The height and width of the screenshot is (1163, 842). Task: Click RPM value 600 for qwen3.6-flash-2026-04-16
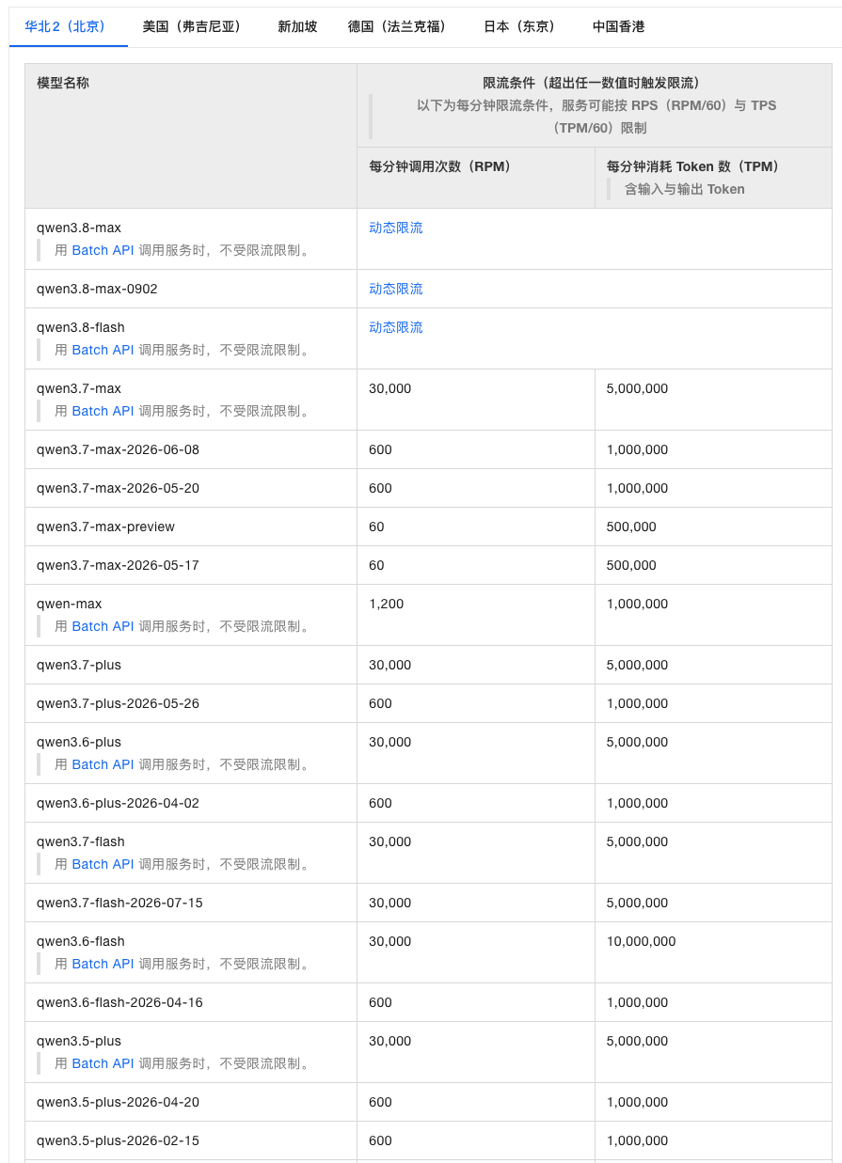[380, 1002]
